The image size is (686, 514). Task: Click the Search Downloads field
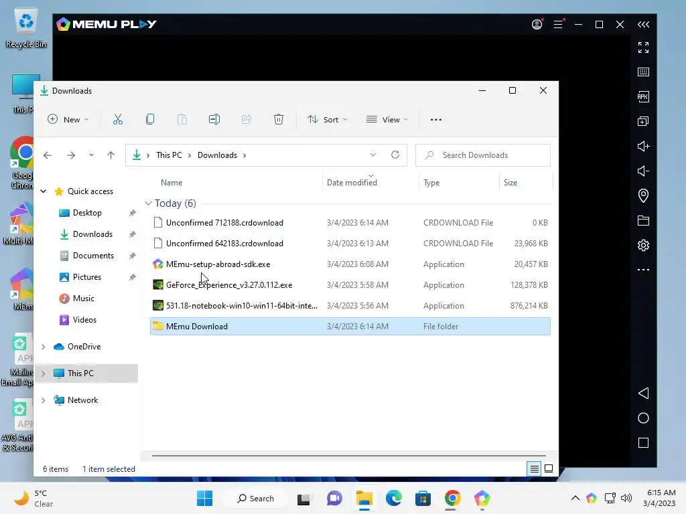tap(482, 155)
